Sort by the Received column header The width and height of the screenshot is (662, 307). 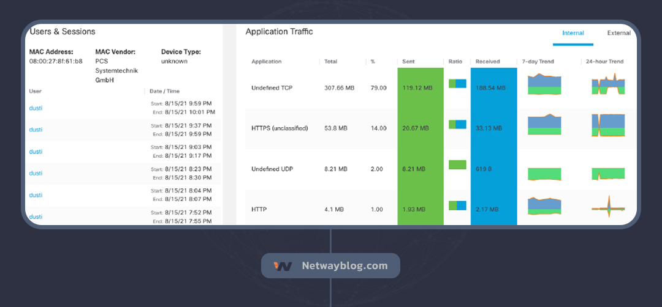pos(487,62)
